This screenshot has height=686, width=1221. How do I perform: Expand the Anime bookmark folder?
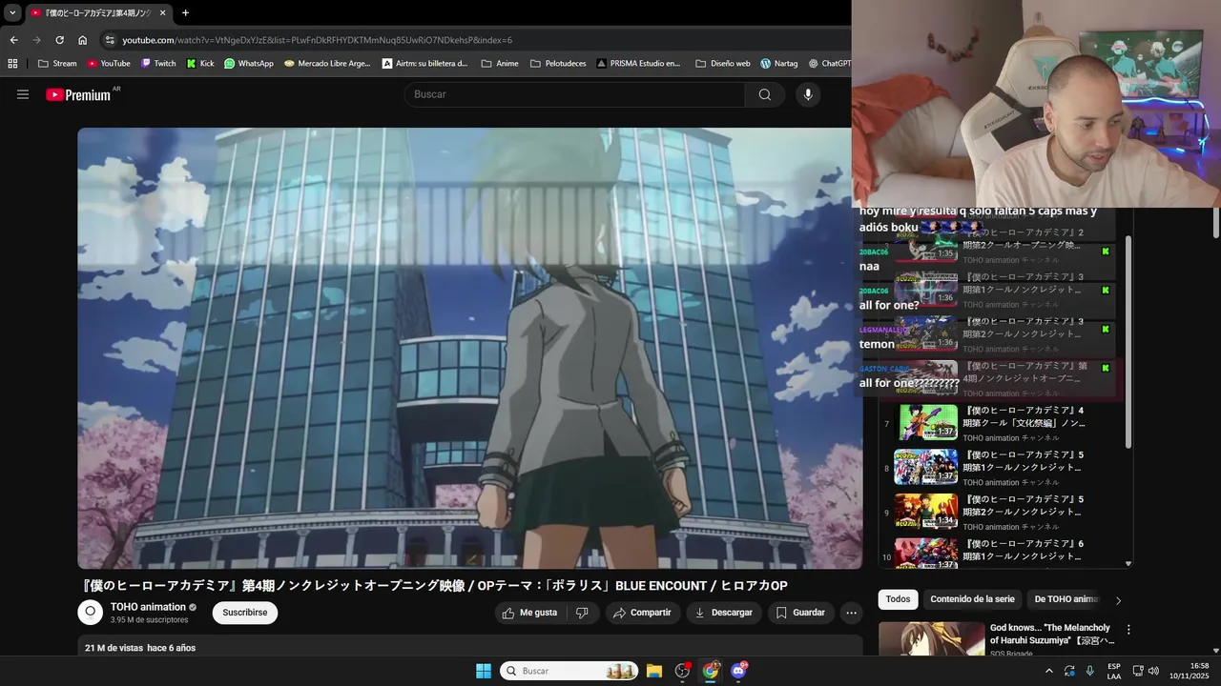click(x=500, y=64)
